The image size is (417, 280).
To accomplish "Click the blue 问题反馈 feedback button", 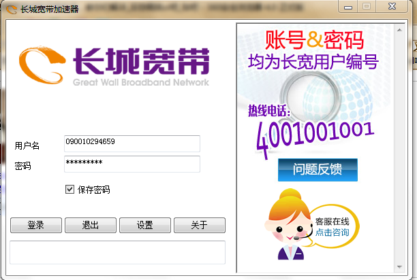I will coord(318,170).
